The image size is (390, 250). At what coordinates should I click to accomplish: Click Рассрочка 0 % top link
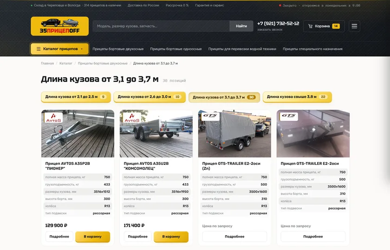point(177,5)
